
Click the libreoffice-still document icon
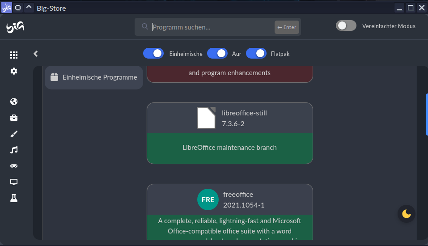tap(206, 118)
